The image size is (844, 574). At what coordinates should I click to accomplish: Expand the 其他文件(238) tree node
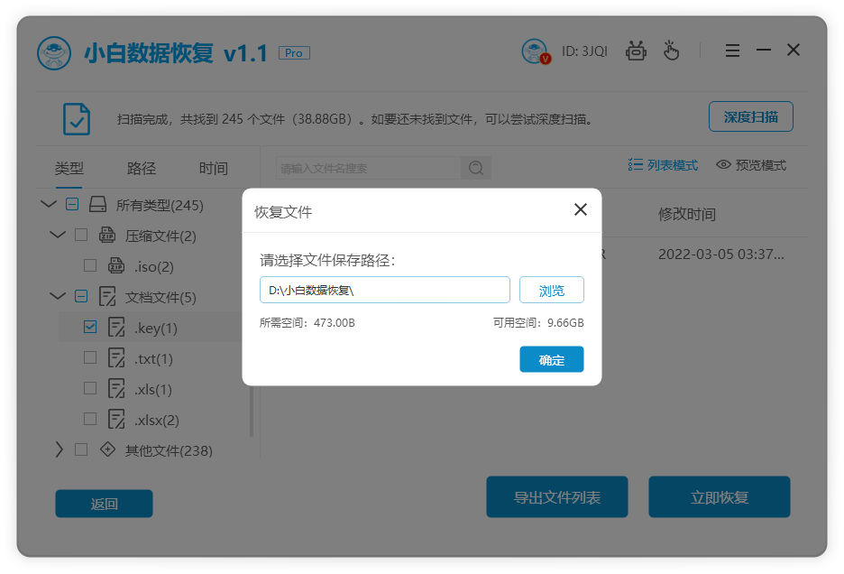click(x=58, y=450)
